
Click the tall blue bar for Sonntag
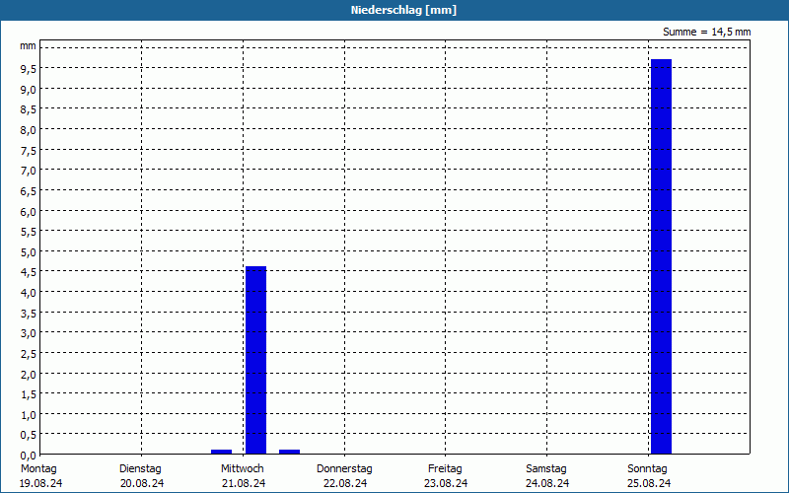point(661,256)
